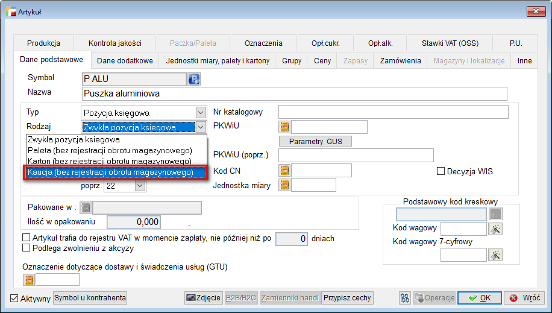
Task: Toggle the Aktywny checkbox
Action: pyautogui.click(x=15, y=299)
